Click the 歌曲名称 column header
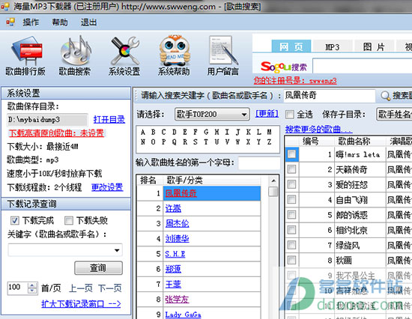 pos(354,142)
